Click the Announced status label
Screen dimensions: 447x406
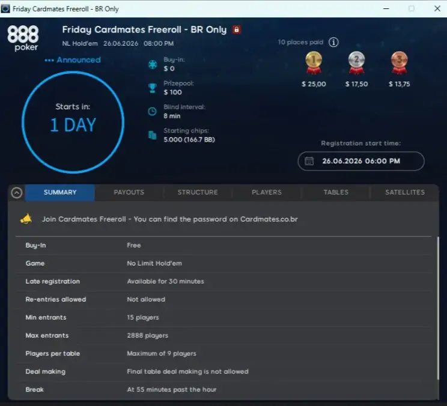tap(73, 60)
